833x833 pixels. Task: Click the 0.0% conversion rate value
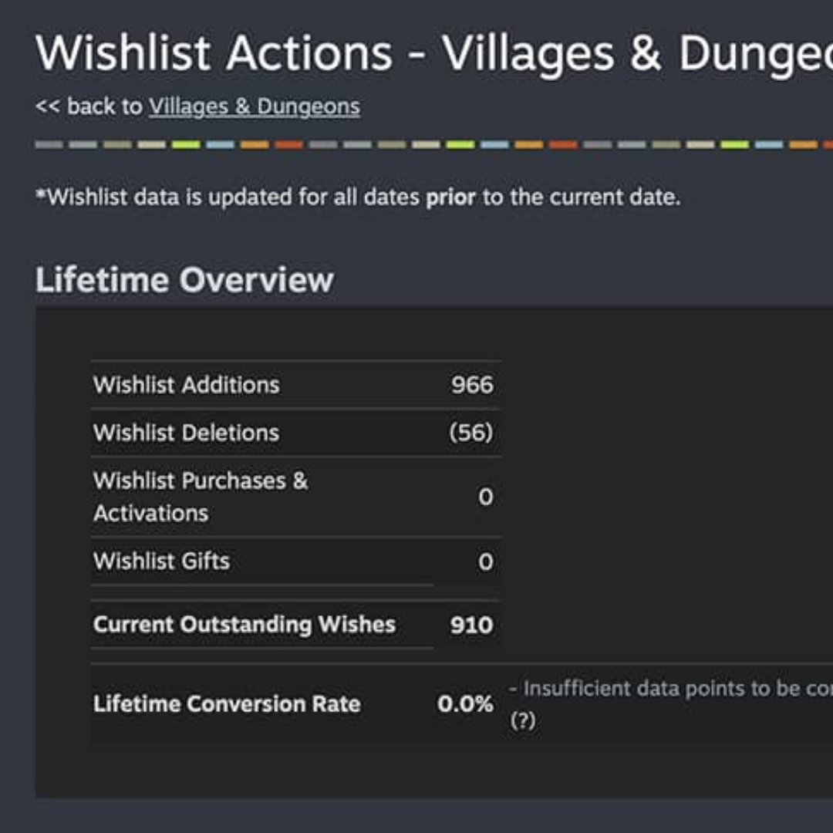pyautogui.click(x=465, y=704)
